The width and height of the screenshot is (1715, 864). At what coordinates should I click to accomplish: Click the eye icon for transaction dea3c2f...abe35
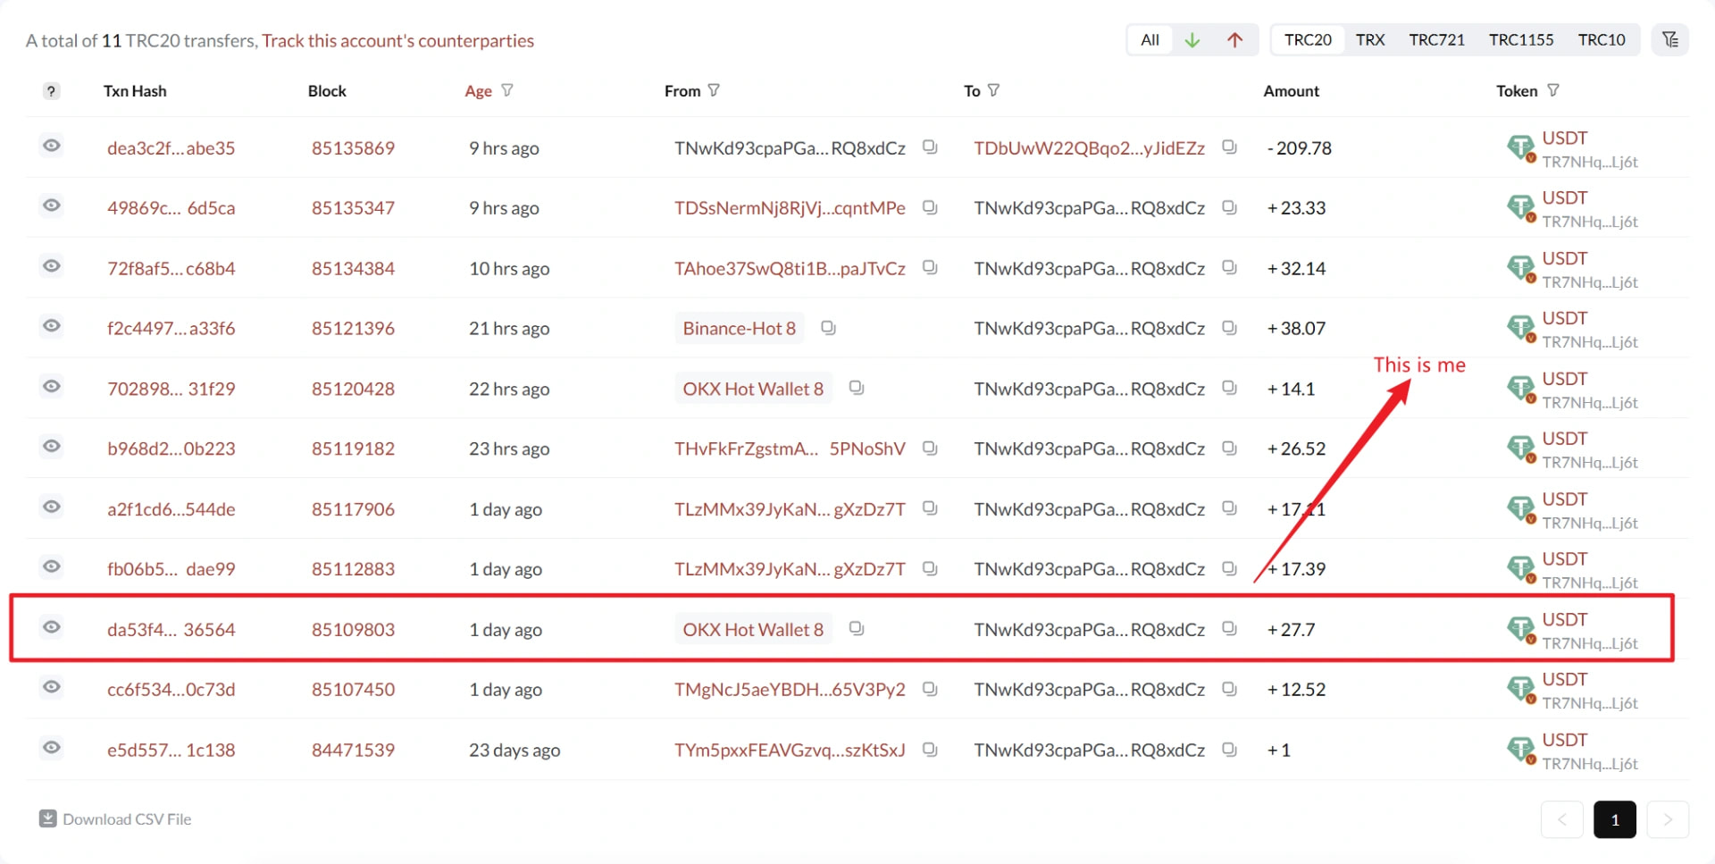52,146
